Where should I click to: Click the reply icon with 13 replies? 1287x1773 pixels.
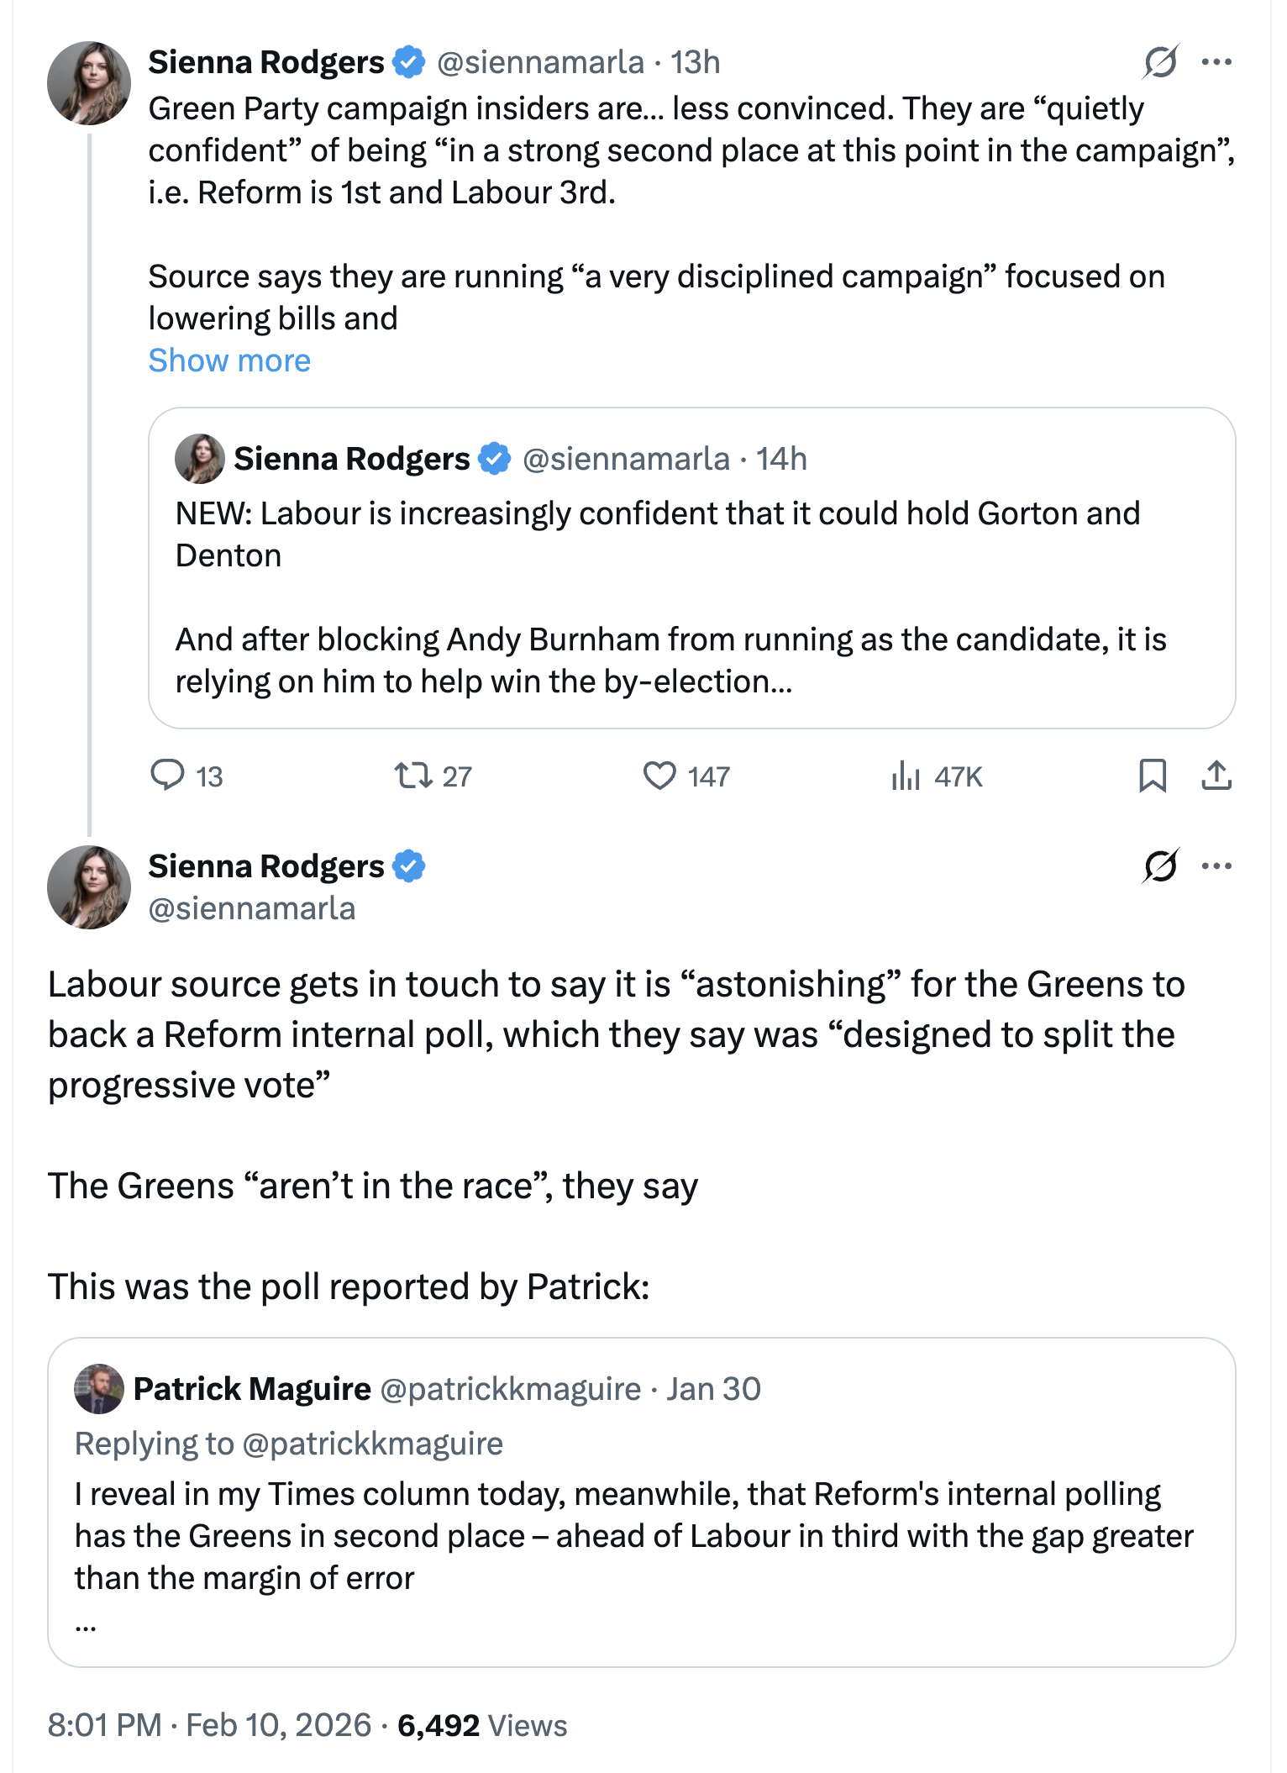(x=167, y=775)
